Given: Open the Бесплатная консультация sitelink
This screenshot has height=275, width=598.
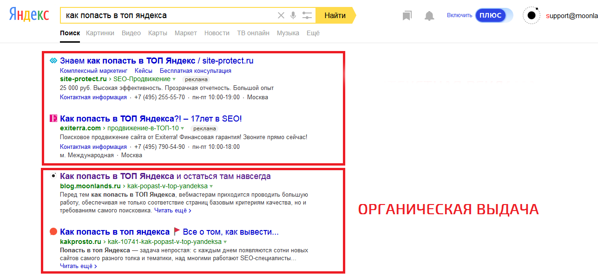Looking at the screenshot, I should 196,71.
